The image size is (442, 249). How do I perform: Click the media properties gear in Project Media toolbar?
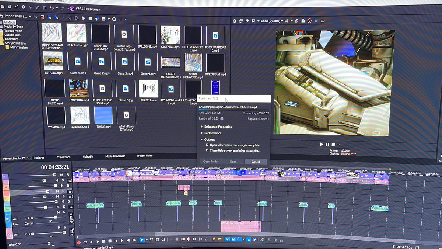(70, 18)
